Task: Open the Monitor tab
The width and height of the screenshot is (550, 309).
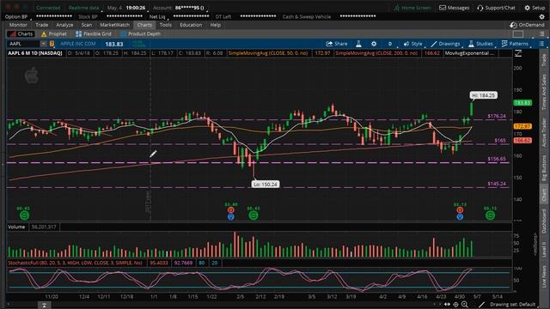Action: 18,25
